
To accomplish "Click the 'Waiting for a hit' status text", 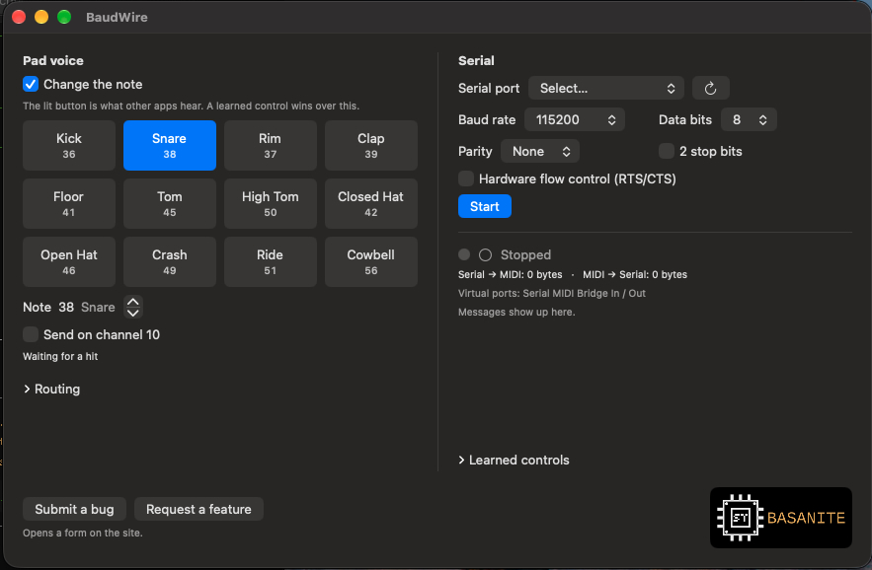I will point(60,357).
